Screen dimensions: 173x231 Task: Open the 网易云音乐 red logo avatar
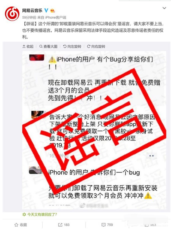click(12, 14)
